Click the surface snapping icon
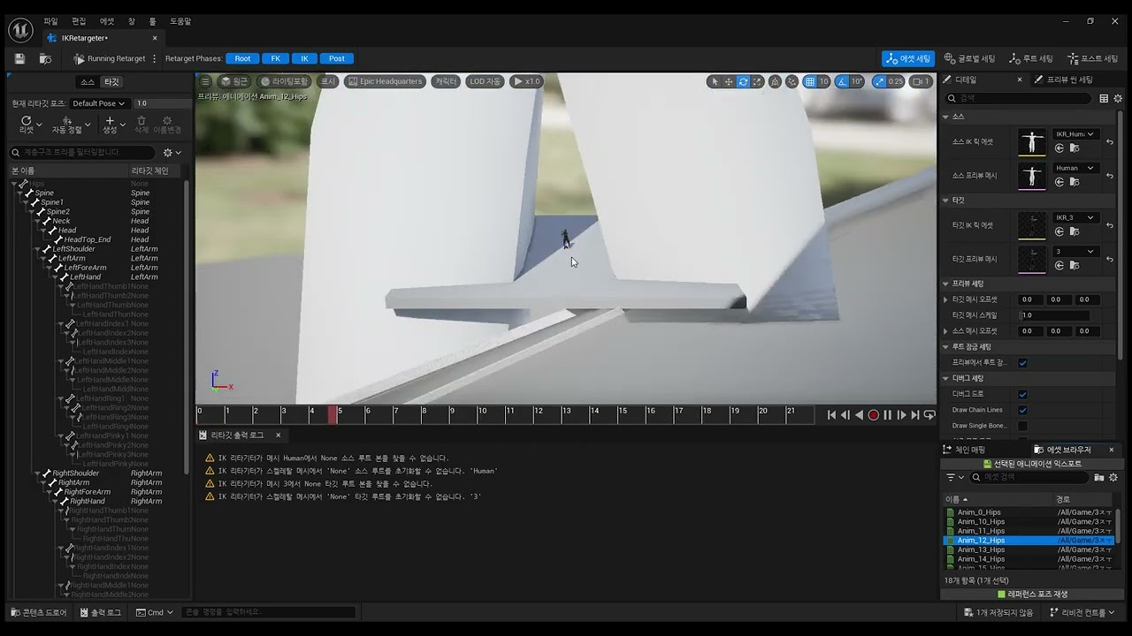 coord(792,81)
